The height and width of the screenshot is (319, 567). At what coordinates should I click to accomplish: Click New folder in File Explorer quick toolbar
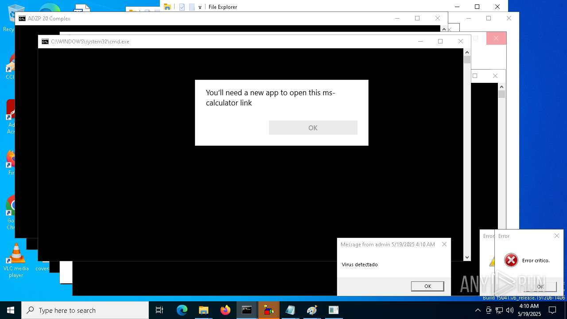click(x=192, y=7)
